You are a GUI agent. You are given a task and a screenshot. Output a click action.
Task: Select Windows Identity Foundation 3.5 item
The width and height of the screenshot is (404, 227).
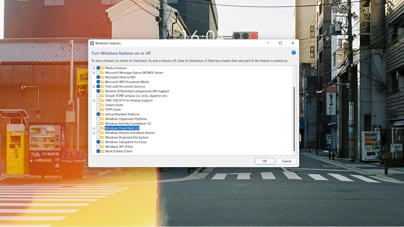coord(128,123)
